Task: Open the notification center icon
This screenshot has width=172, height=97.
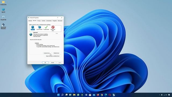Action: tap(169, 95)
